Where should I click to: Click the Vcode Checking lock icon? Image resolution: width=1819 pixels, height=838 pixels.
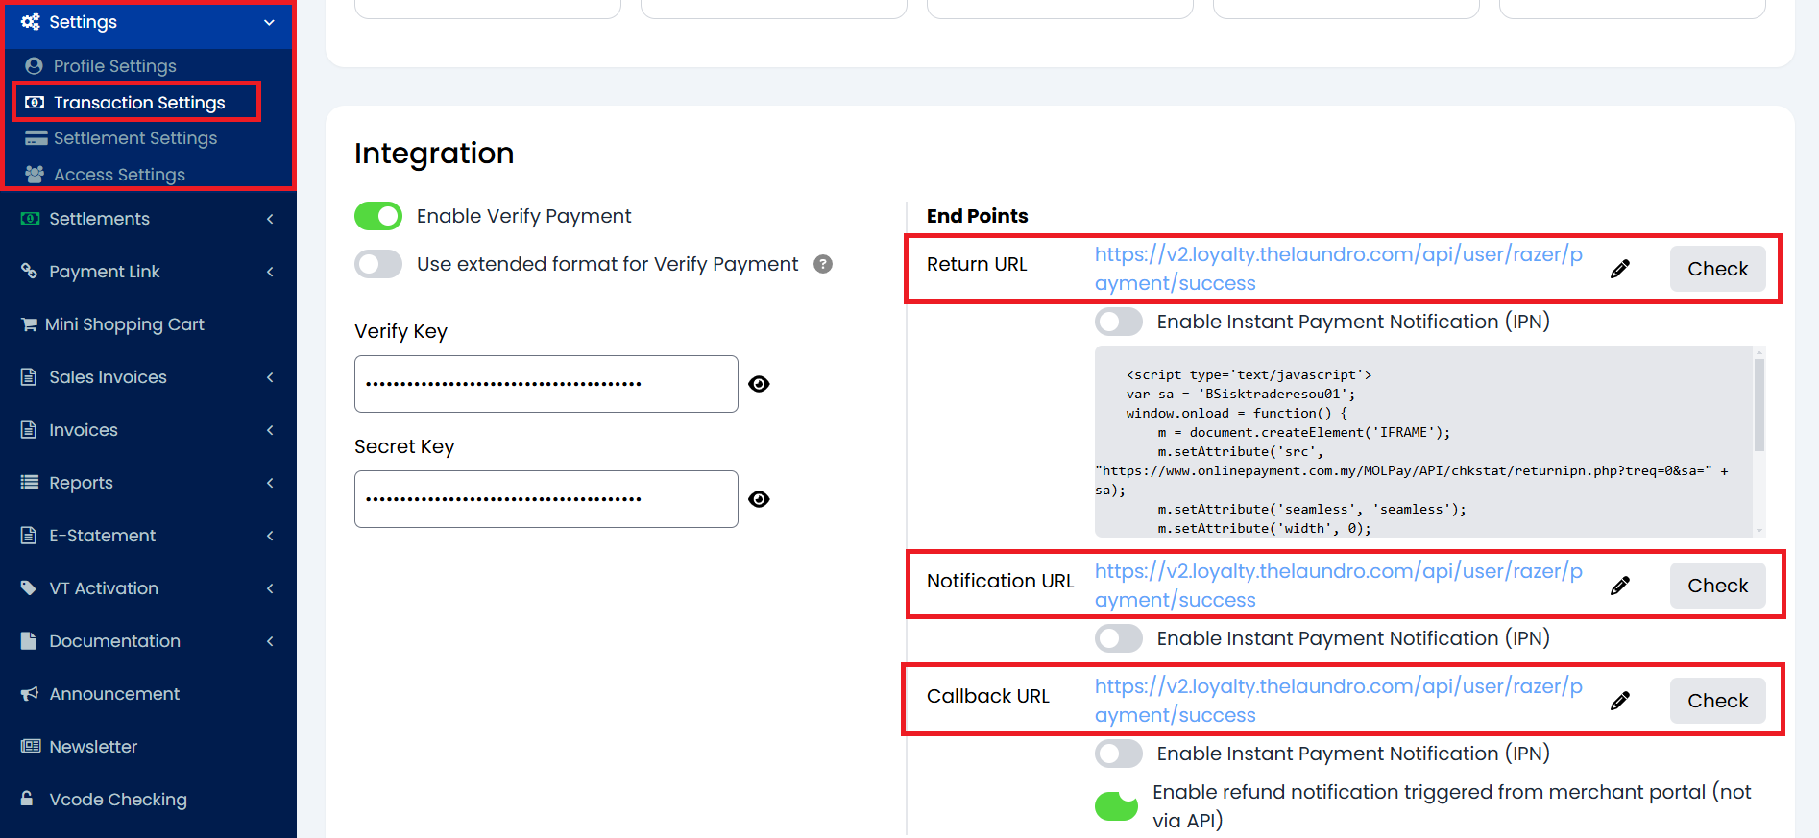tap(27, 799)
